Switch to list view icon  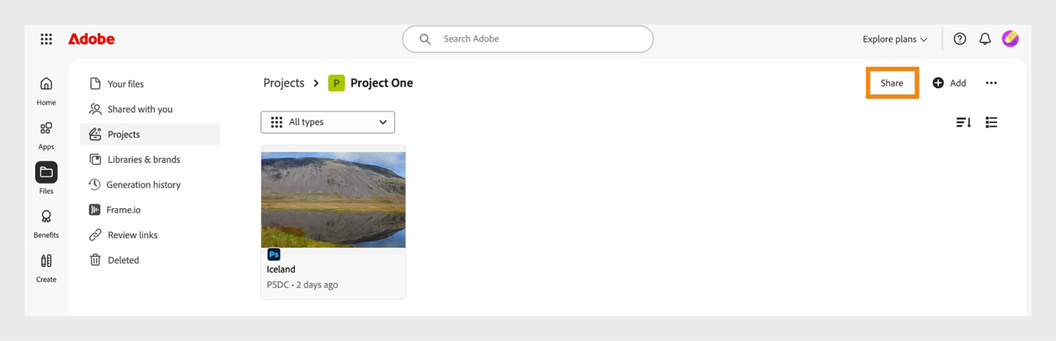pos(991,122)
